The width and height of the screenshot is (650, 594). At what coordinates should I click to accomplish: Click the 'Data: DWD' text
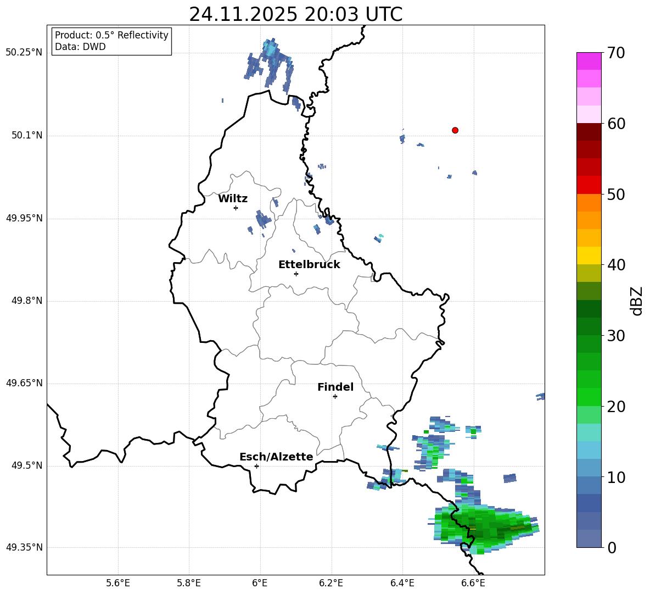click(x=80, y=47)
